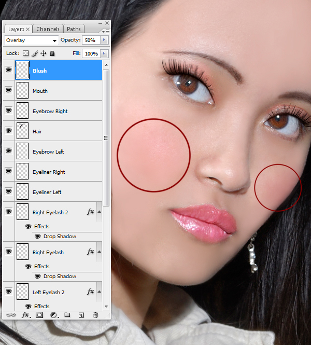Add a layer mask

coord(39,315)
